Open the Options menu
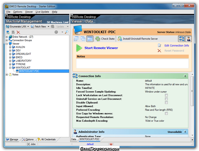The width and height of the screenshot is (199, 151). point(18,12)
